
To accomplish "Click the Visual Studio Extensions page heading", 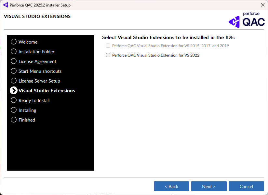I will [x=37, y=16].
